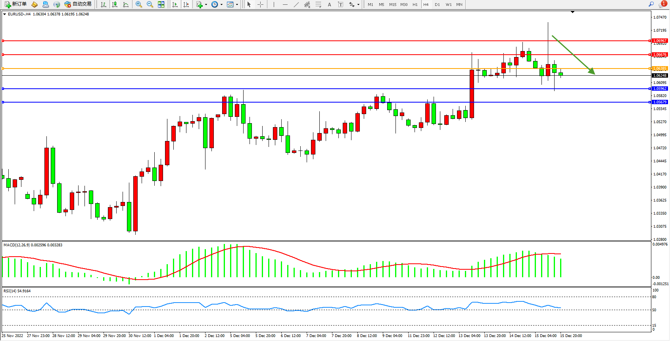The width and height of the screenshot is (670, 341).
Task: Select the crosshair tool
Action: pos(260,4)
